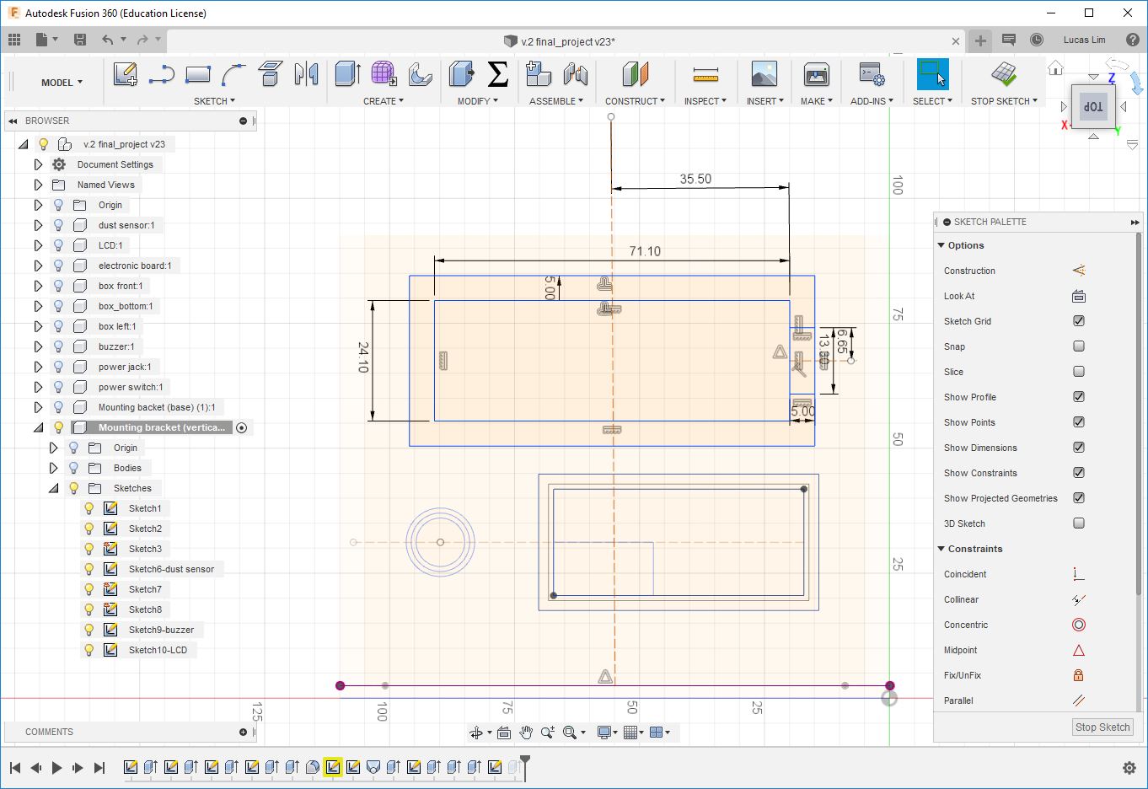1148x789 pixels.
Task: Select the Revolve tool icon
Action: [x=420, y=75]
